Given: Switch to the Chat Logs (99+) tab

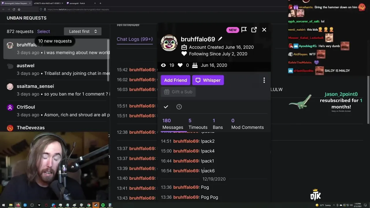Looking at the screenshot, I should (135, 39).
